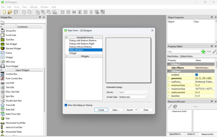Viewport: 217px width, 137px height.
Task: Float the Widget Box panel
Action: (x=40, y=17)
